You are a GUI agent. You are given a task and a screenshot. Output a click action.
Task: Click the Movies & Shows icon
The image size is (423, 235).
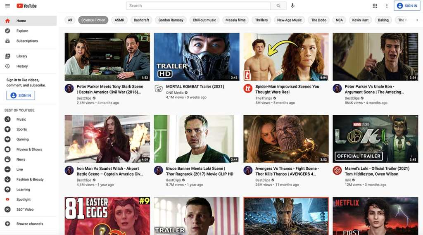coord(7,149)
